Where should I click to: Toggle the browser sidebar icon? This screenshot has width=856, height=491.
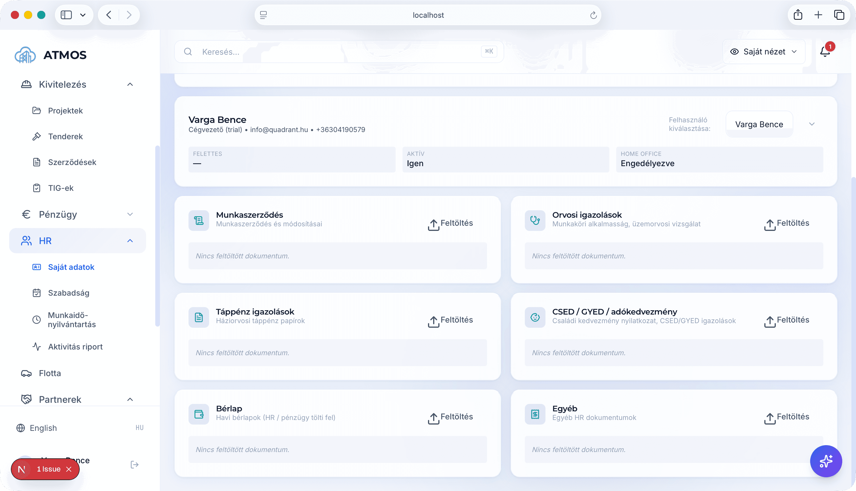tap(66, 15)
